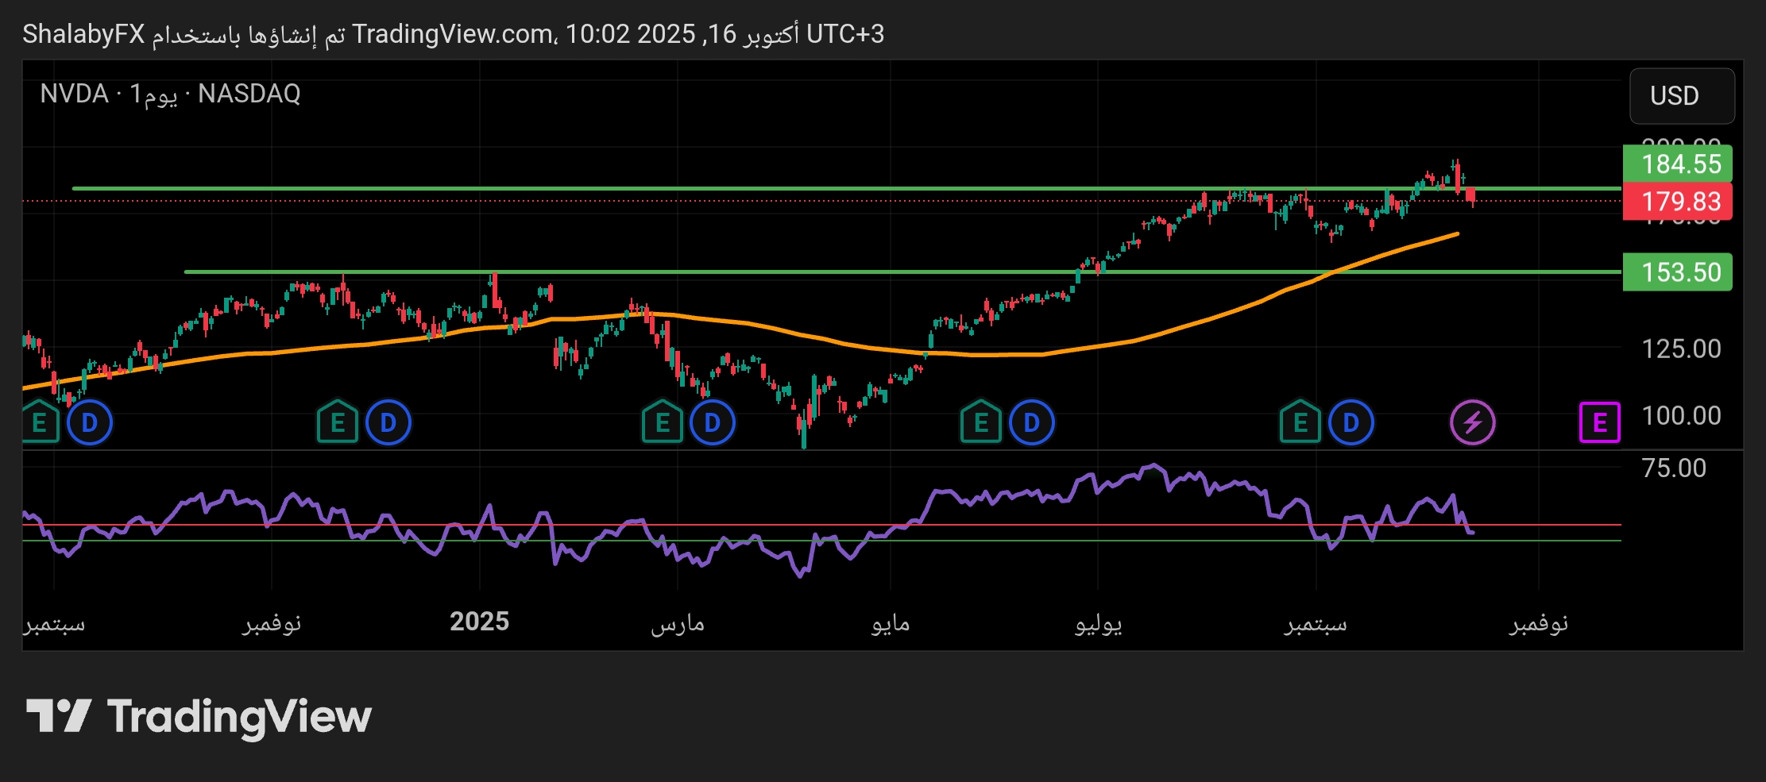
Task: Open the last green earnings E marker near September 2025
Action: (x=1300, y=422)
